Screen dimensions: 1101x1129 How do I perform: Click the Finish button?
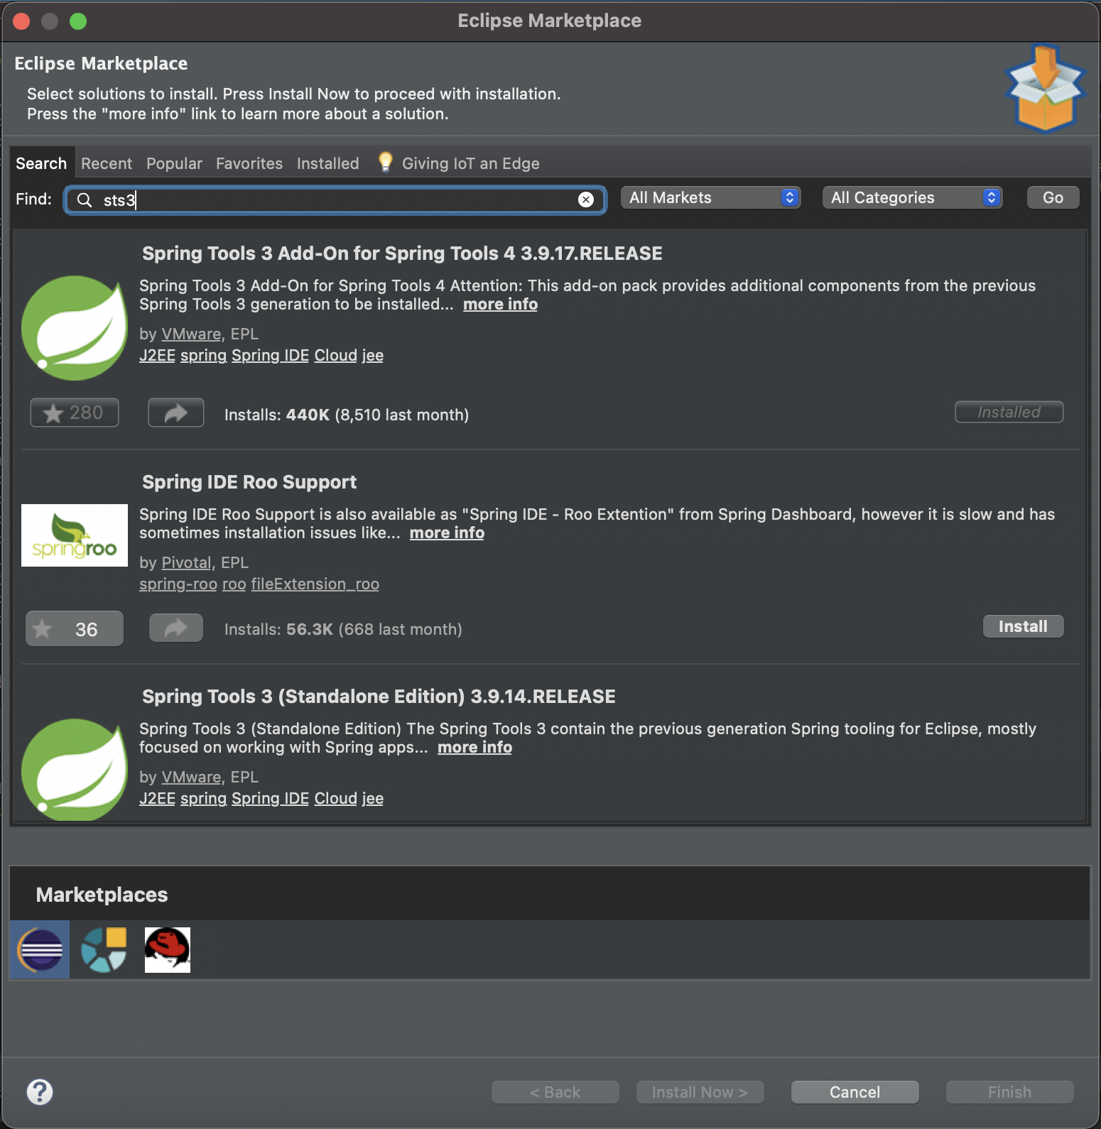click(x=1010, y=1092)
